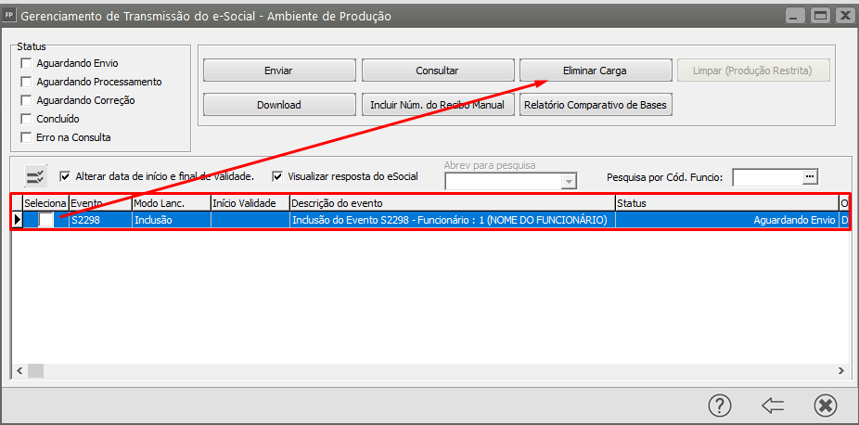The image size is (859, 425).
Task: Click the Seleciona column header
Action: 46,203
